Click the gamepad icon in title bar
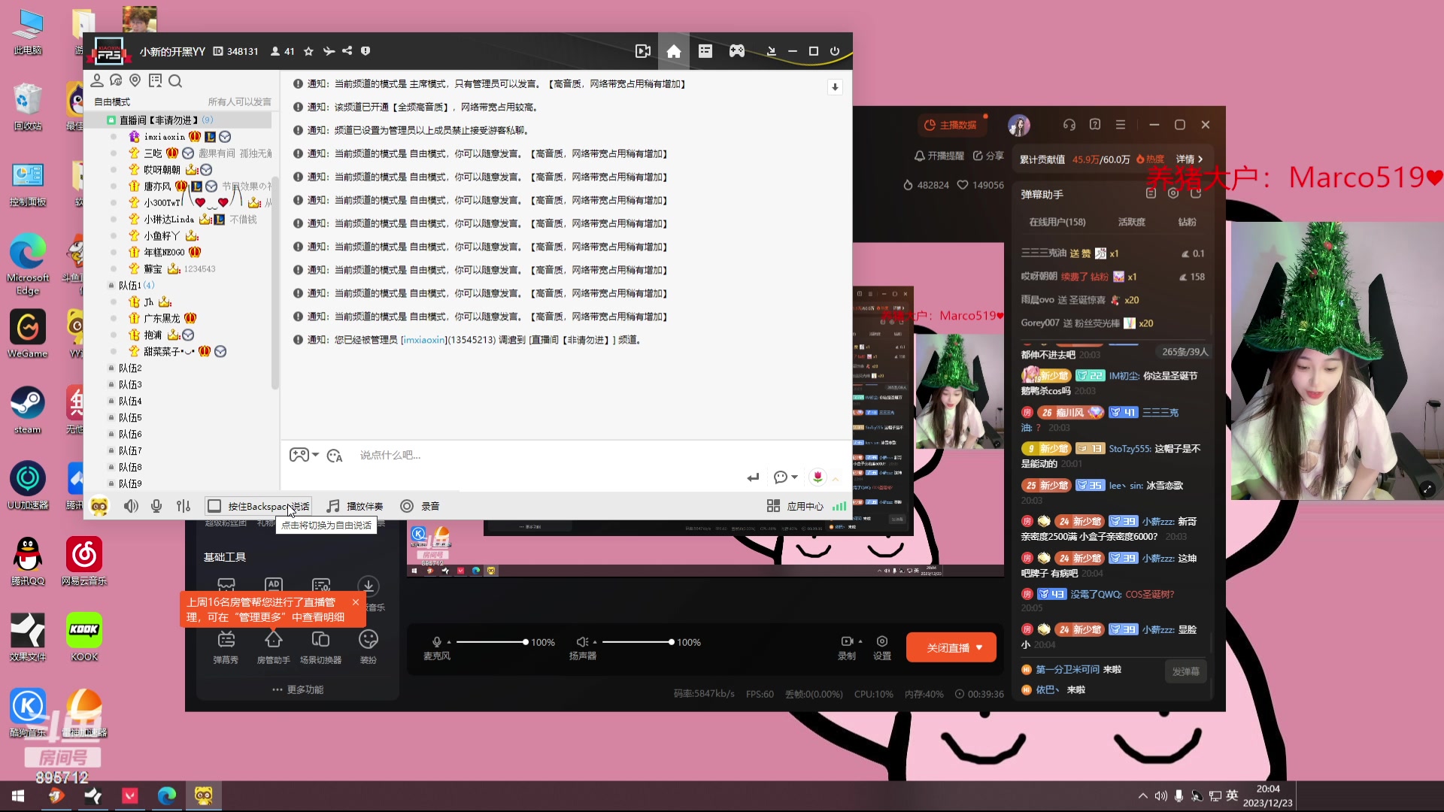 pyautogui.click(x=737, y=51)
